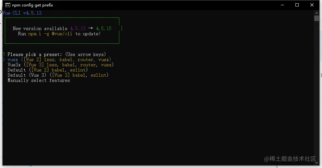Image resolution: width=322 pixels, height=168 pixels.
Task: Close the npm config get prefix window
Action: (x=312, y=5)
